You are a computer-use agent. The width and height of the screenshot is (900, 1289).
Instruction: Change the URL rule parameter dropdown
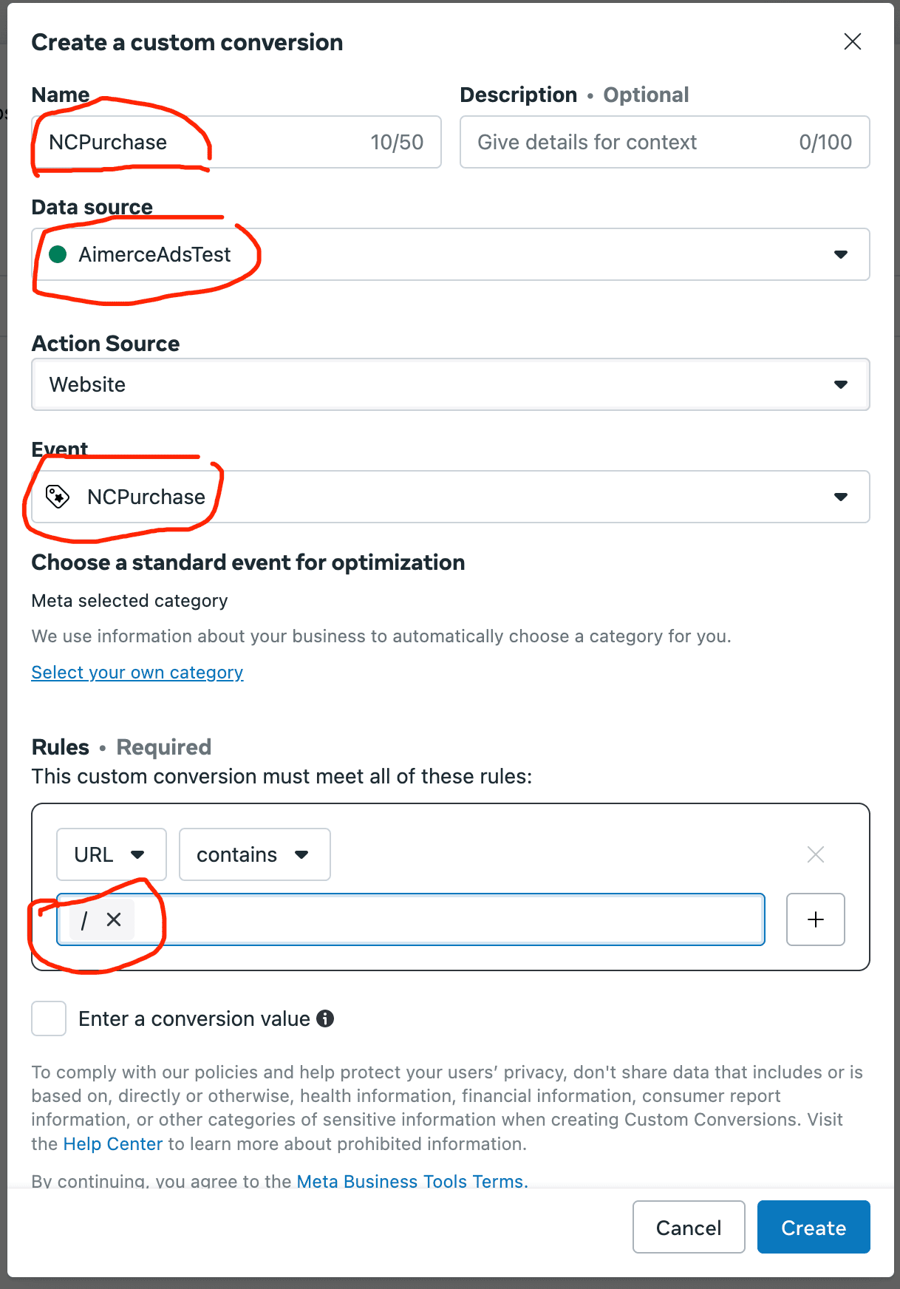tap(111, 854)
